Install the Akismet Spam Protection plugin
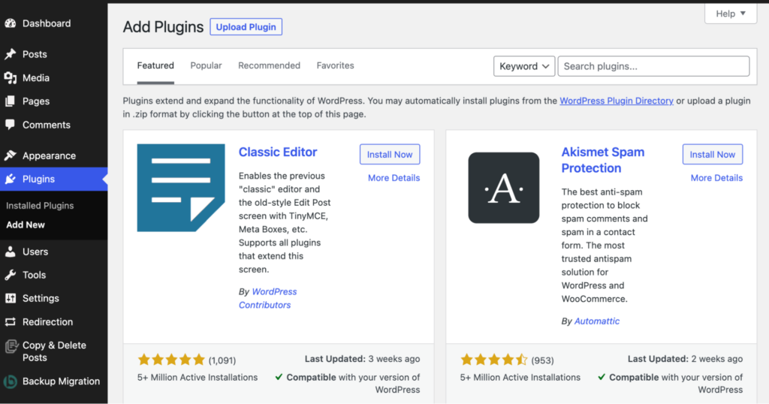The width and height of the screenshot is (769, 404). click(x=713, y=155)
